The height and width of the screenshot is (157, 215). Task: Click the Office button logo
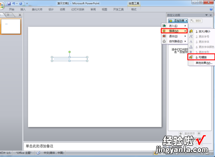[x=1, y=6]
